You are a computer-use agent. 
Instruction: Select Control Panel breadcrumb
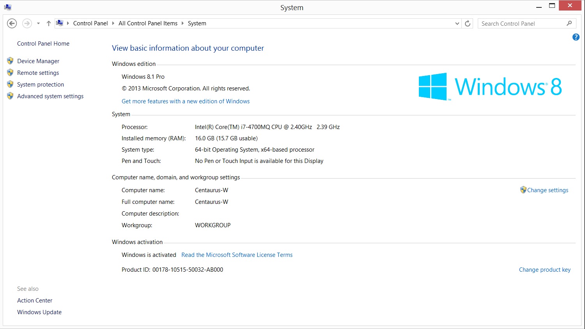90,23
